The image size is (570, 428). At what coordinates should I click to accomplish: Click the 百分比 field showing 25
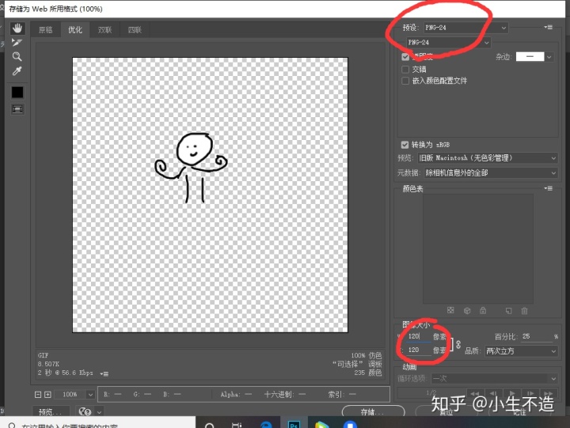[x=536, y=336]
